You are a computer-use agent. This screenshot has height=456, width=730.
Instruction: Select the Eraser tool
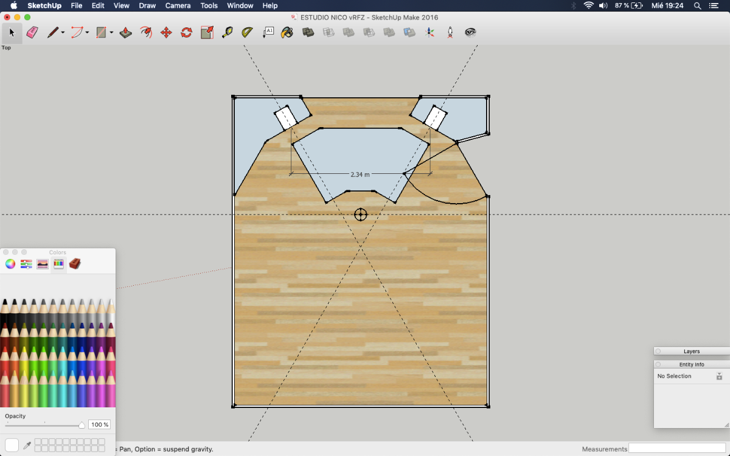coord(32,32)
